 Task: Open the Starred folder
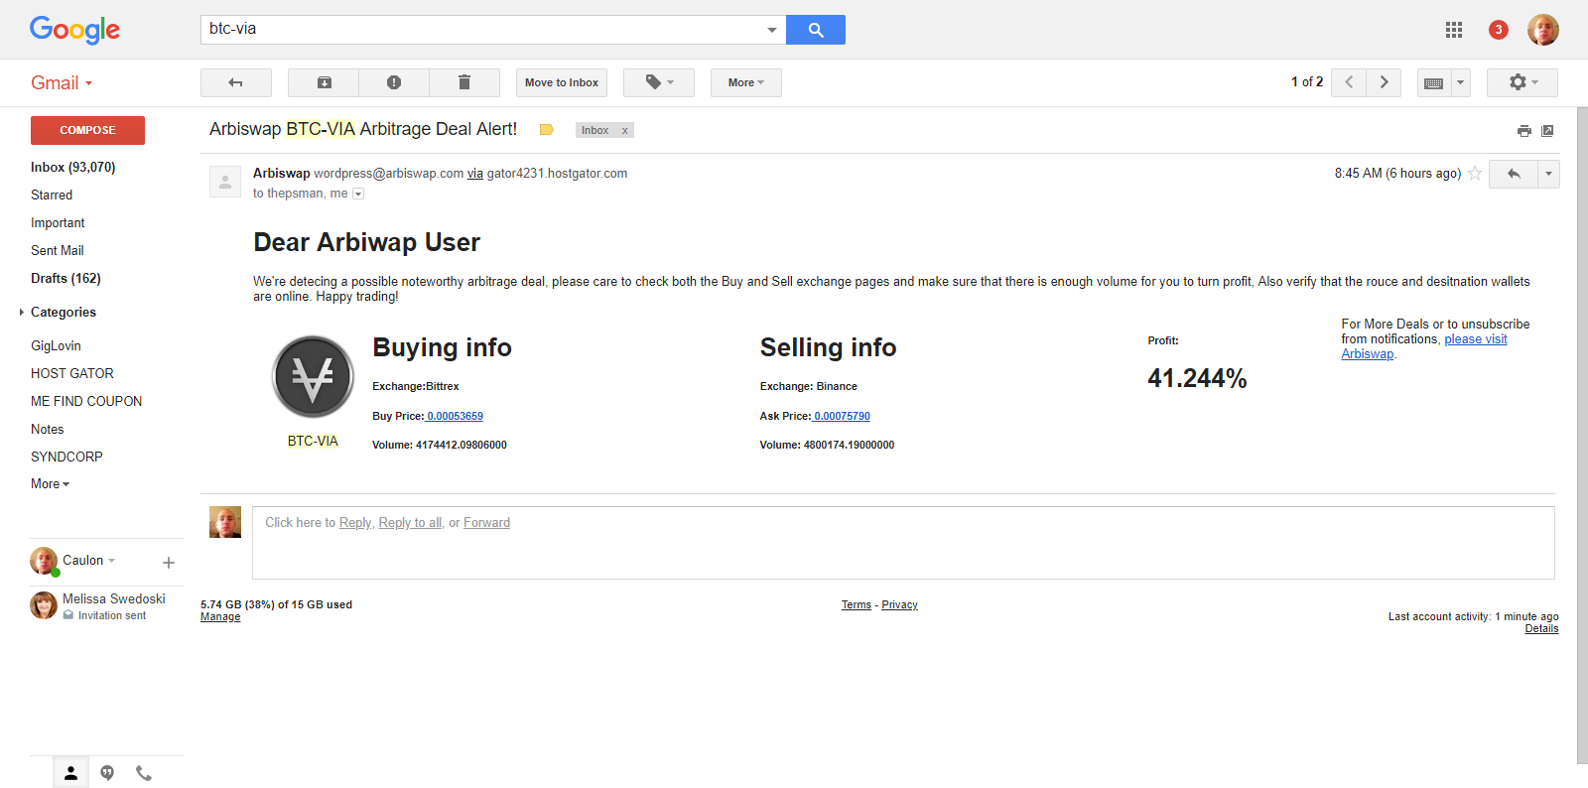[52, 196]
